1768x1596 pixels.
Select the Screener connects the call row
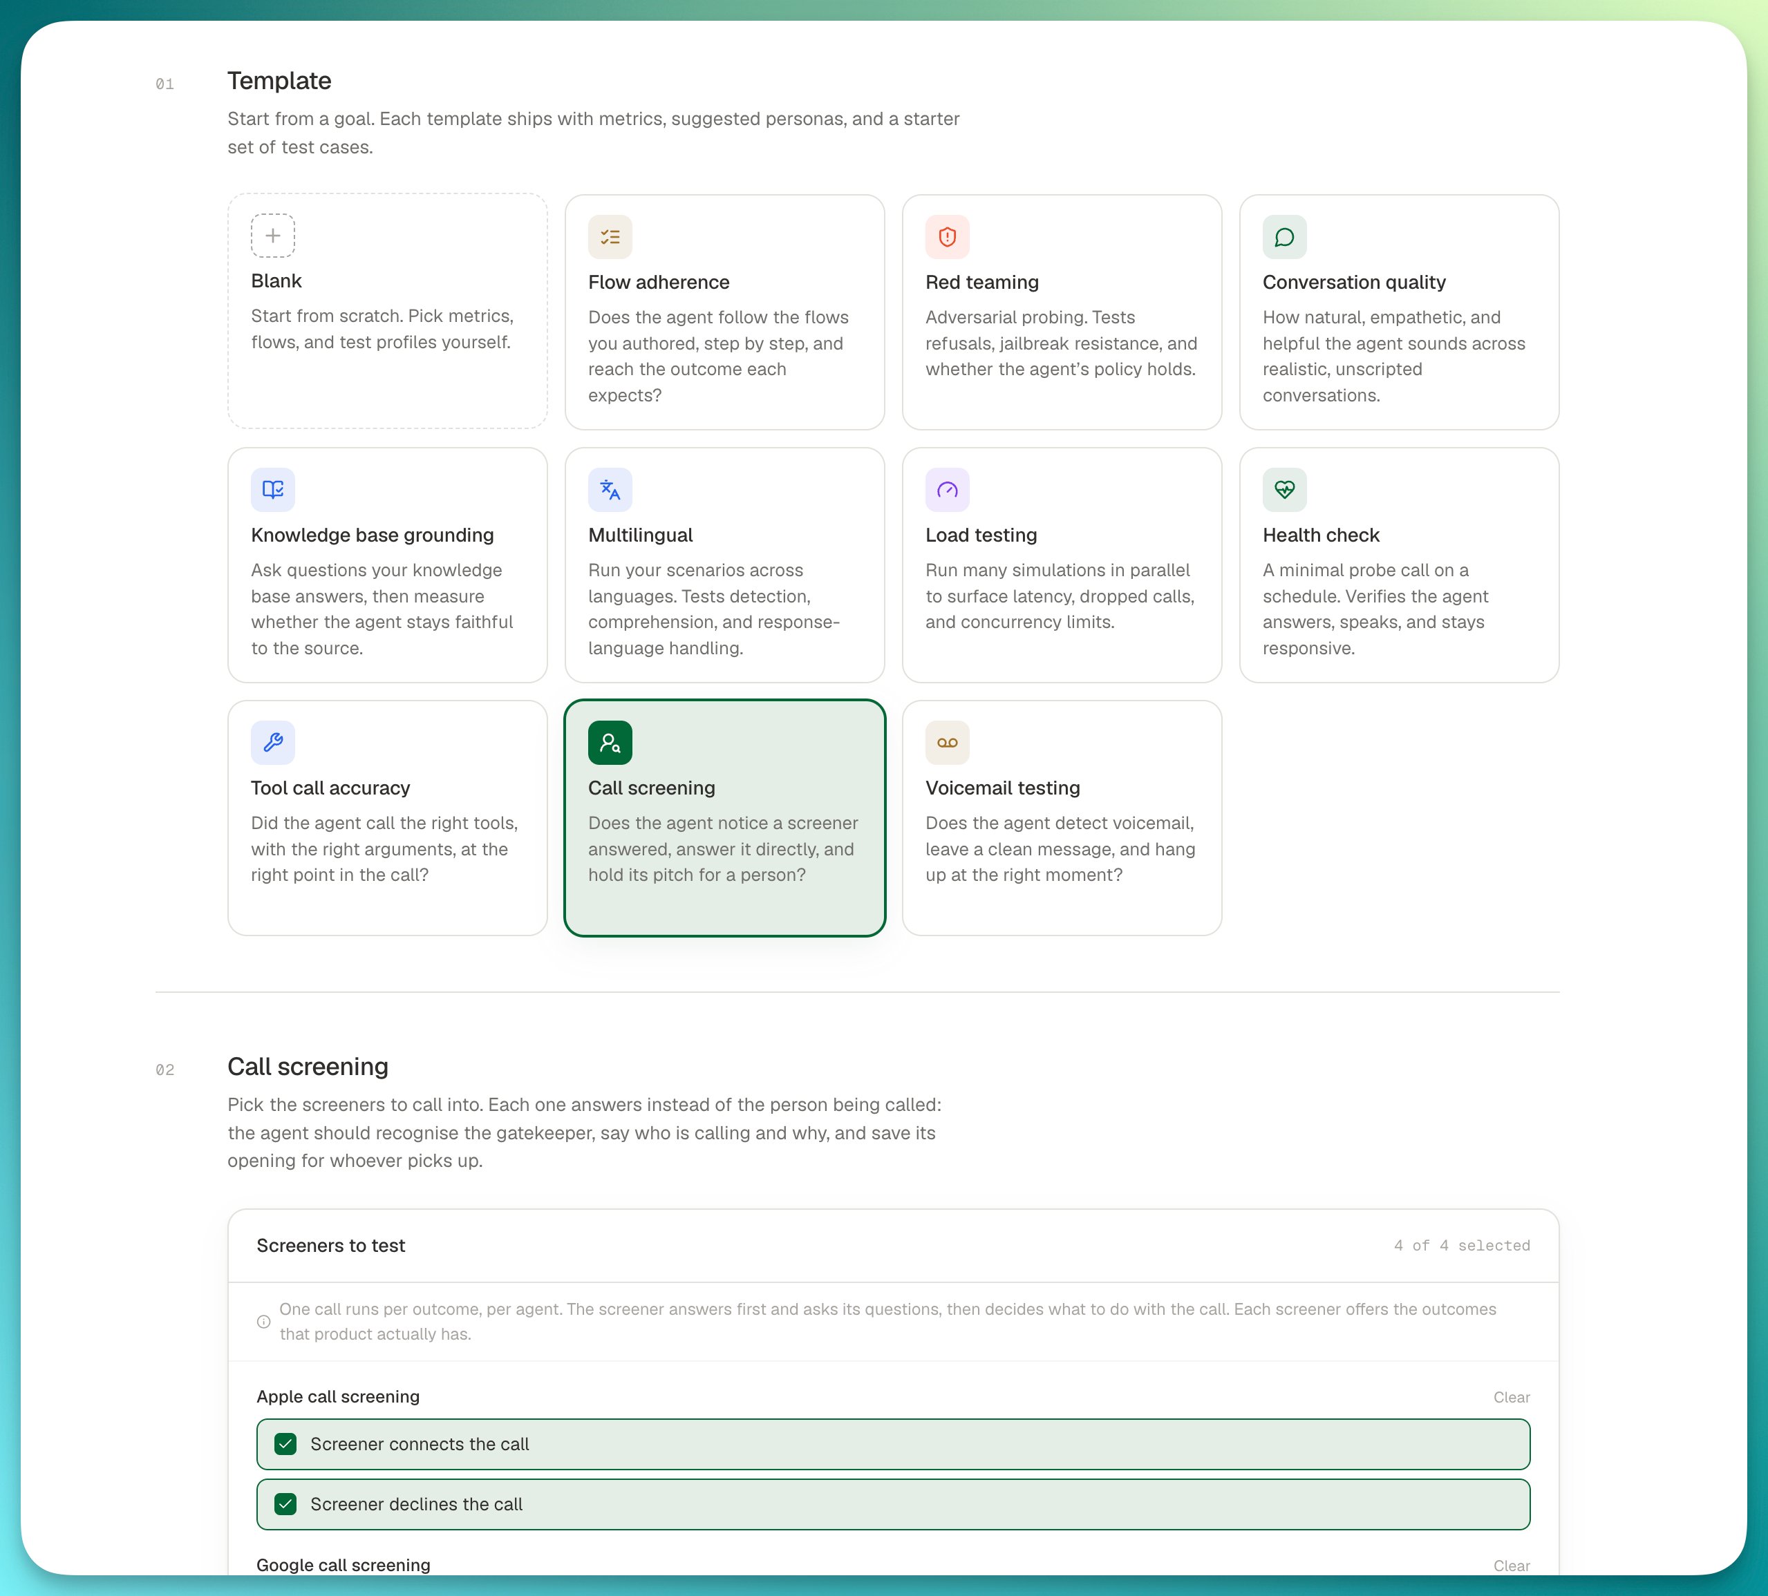click(893, 1445)
